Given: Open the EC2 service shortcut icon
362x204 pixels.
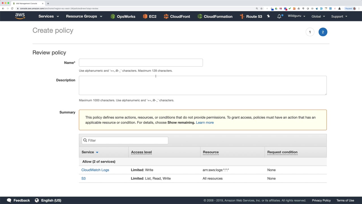Looking at the screenshot, I should [x=145, y=16].
